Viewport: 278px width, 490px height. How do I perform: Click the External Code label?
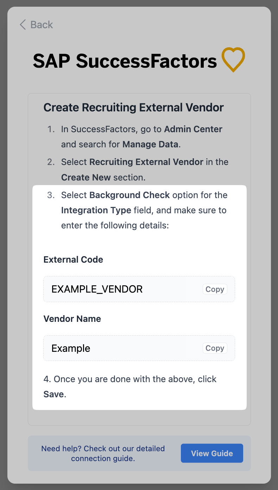pyautogui.click(x=73, y=260)
